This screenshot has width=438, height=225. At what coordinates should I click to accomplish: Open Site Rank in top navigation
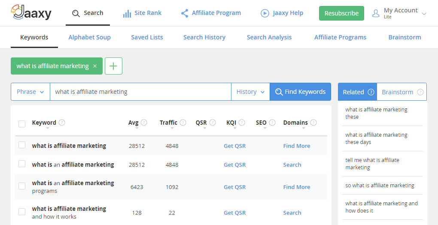click(142, 13)
